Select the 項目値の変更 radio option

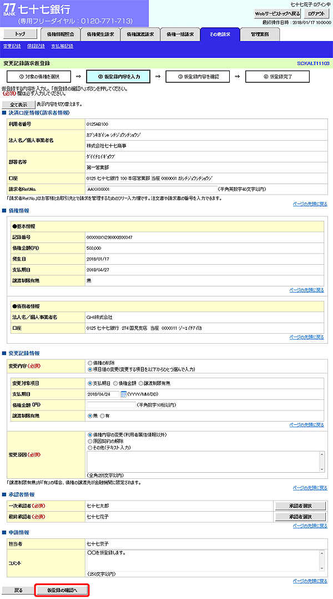click(90, 369)
